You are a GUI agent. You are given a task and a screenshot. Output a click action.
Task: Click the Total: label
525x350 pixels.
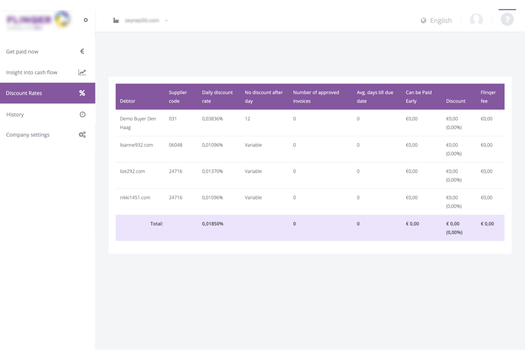(x=156, y=224)
